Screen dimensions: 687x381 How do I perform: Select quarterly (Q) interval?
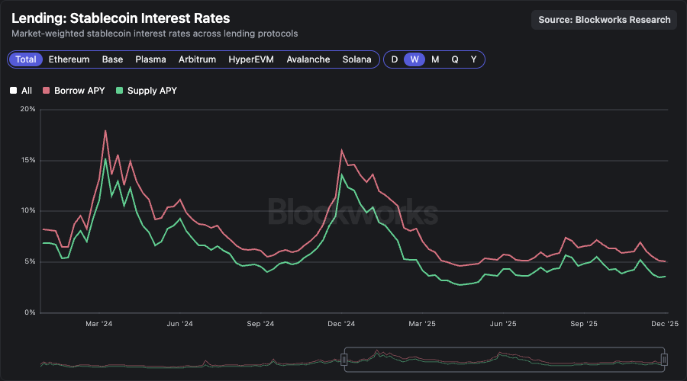point(455,59)
